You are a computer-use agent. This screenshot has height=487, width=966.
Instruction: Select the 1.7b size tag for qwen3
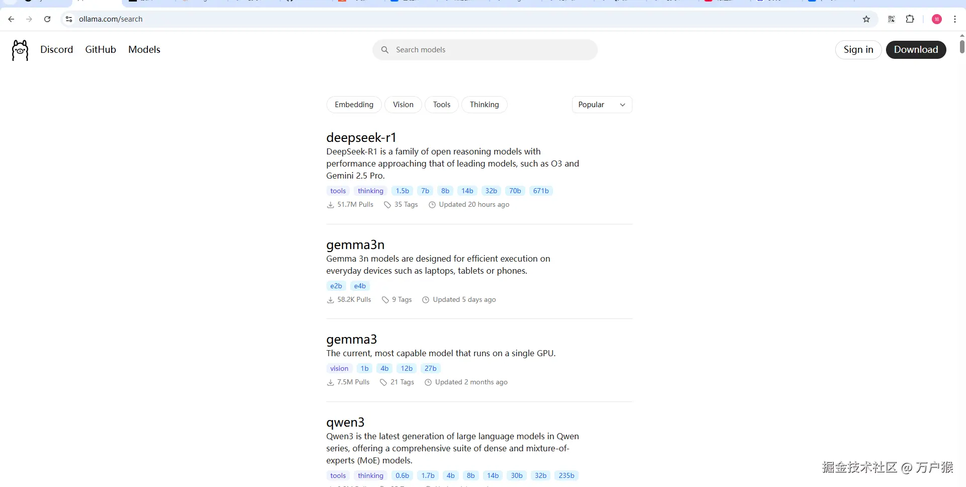(x=428, y=476)
